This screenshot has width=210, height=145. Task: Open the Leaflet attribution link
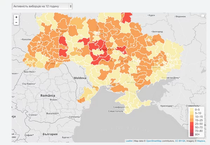[129, 141]
